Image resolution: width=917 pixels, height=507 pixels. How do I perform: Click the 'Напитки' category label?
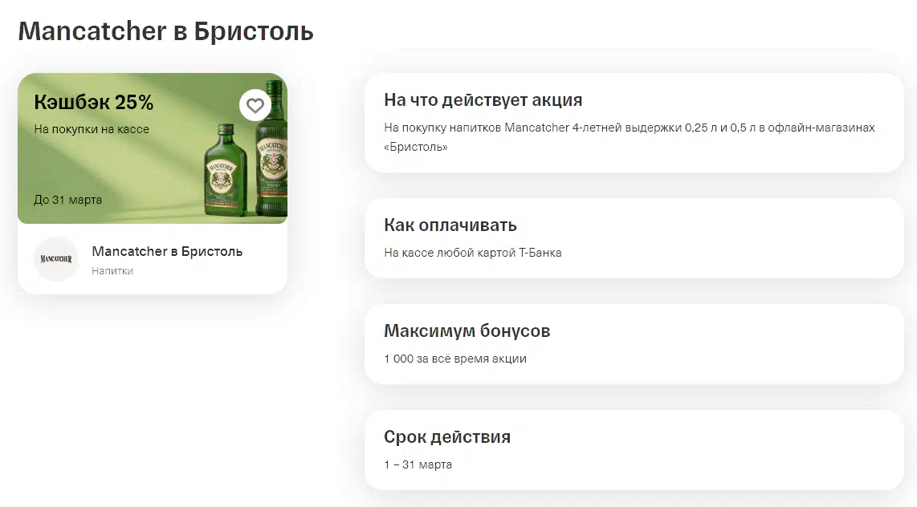coord(112,271)
